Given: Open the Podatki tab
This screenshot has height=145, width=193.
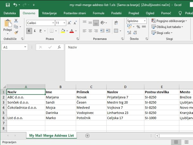Looking at the screenshot, I should [116, 13].
